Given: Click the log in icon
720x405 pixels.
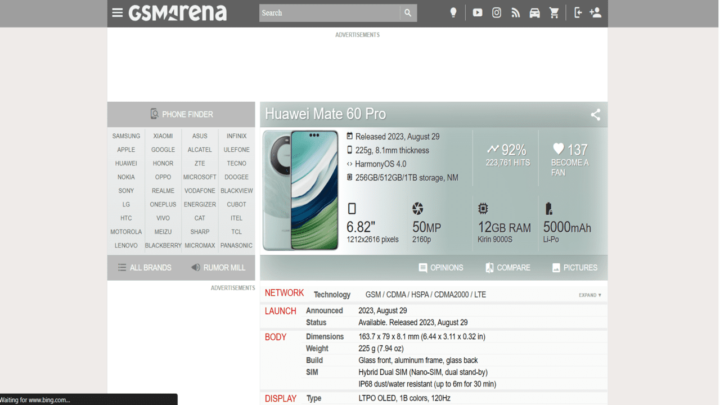Looking at the screenshot, I should click(x=578, y=12).
